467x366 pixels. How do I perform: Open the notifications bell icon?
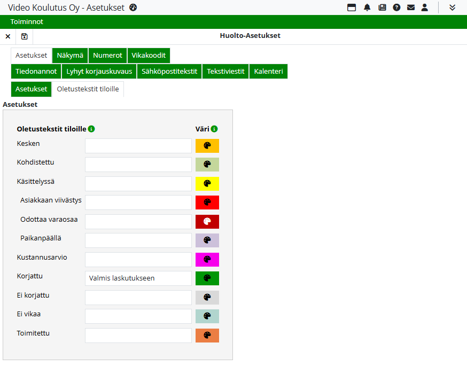tap(367, 7)
